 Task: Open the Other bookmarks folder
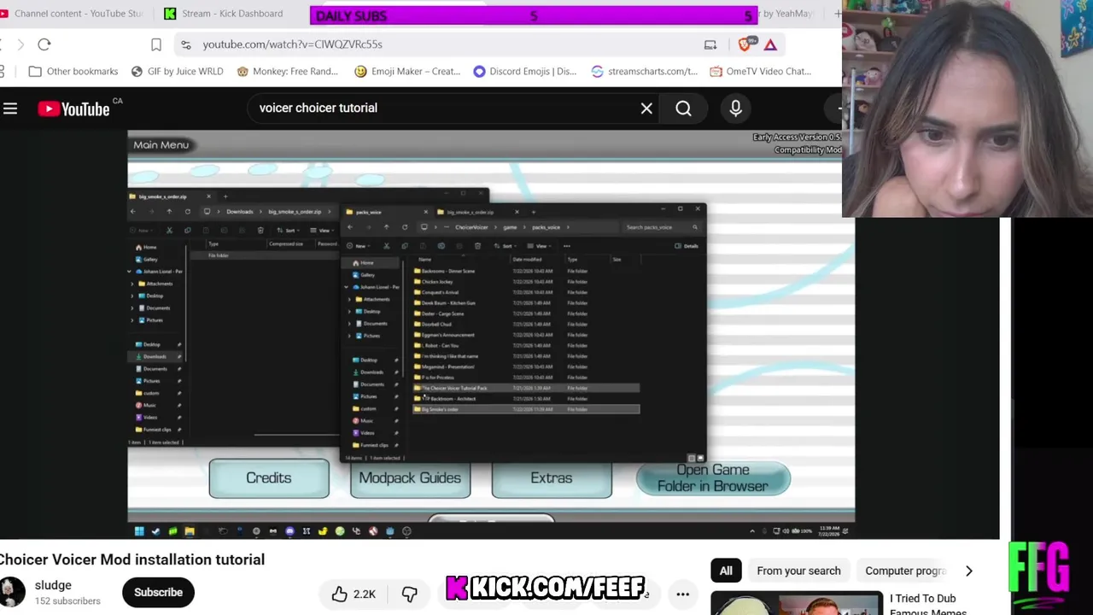pos(73,72)
